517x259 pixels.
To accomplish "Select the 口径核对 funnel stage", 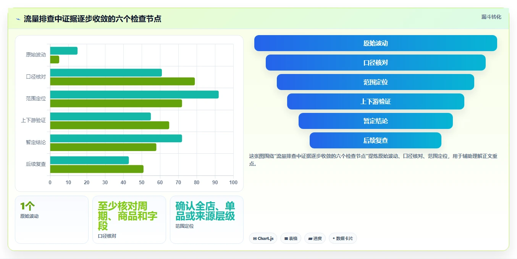I will click(x=376, y=63).
